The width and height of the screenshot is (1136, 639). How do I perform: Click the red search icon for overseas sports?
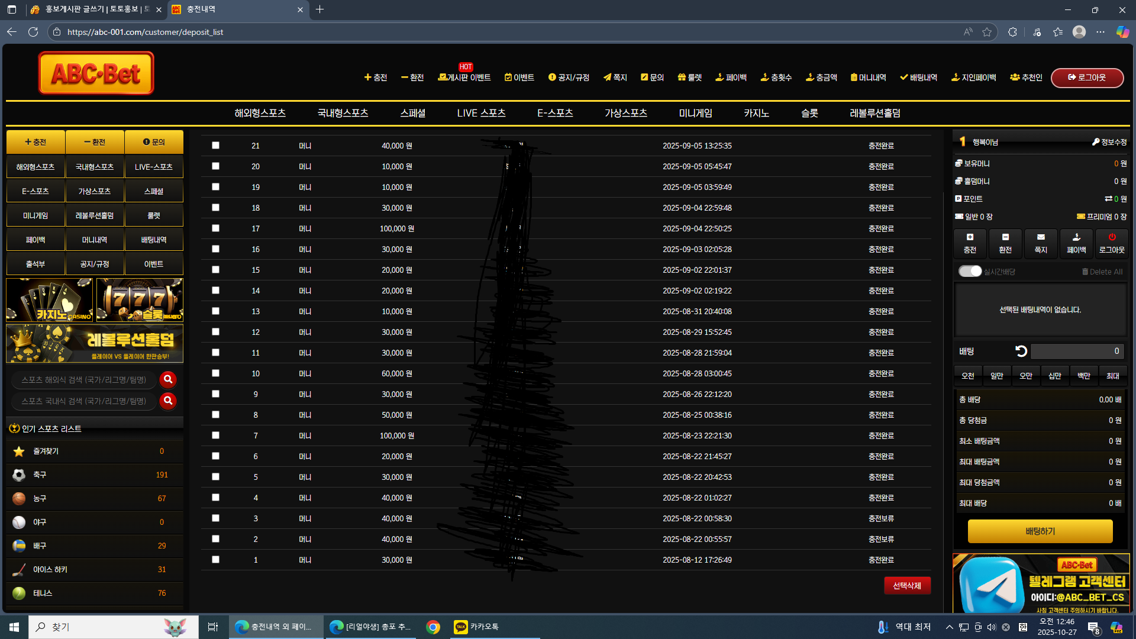[x=168, y=379]
